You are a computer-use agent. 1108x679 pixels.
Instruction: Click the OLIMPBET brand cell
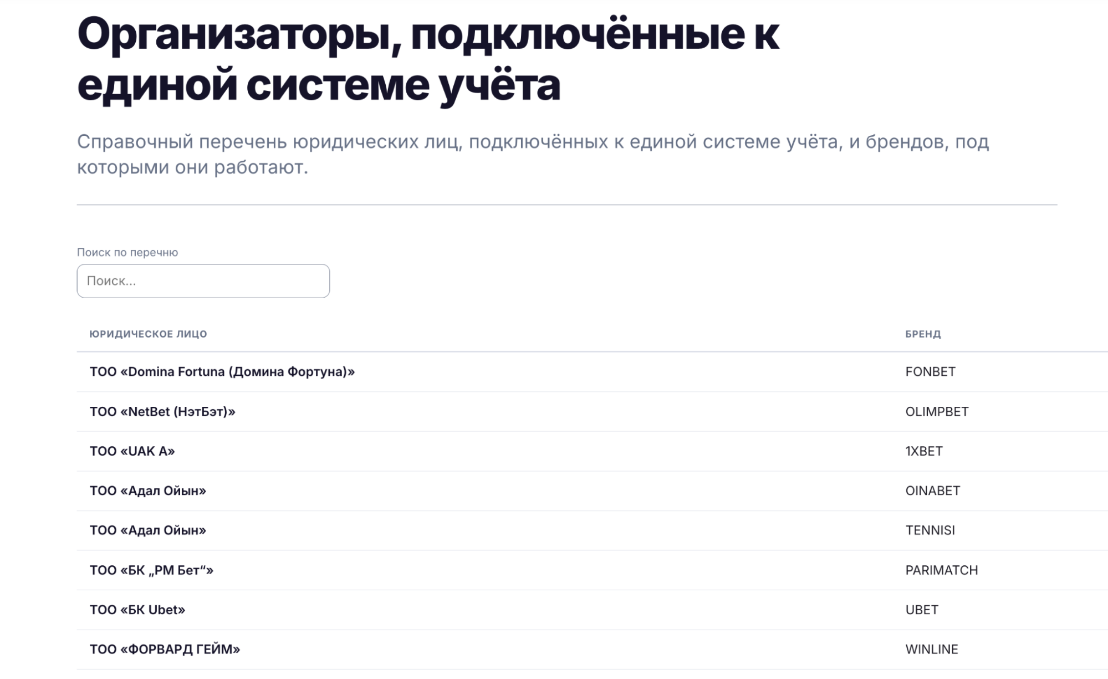pyautogui.click(x=937, y=412)
